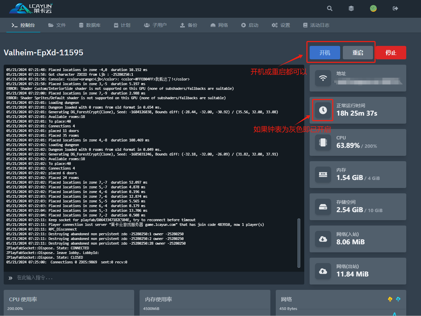Click the uptime value 18h 25m 37s
This screenshot has width=421, height=316.
click(357, 113)
